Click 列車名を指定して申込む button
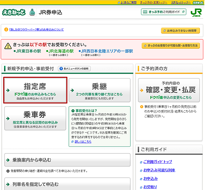The image size is (205, 190). pyautogui.click(x=67, y=184)
